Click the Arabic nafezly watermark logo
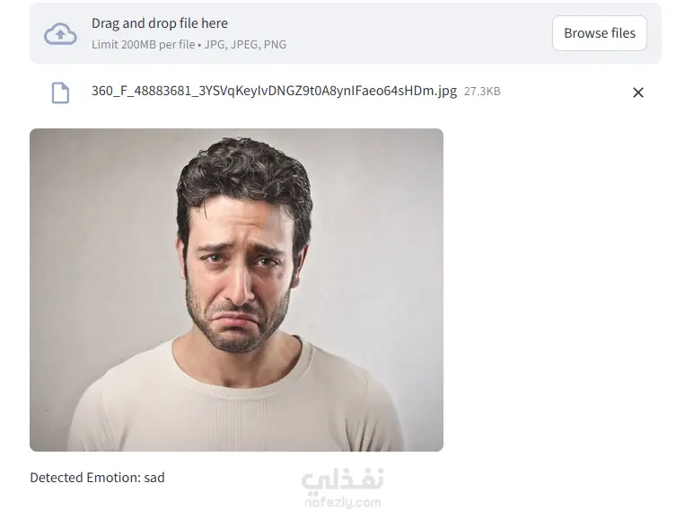685x510 pixels. [x=342, y=479]
